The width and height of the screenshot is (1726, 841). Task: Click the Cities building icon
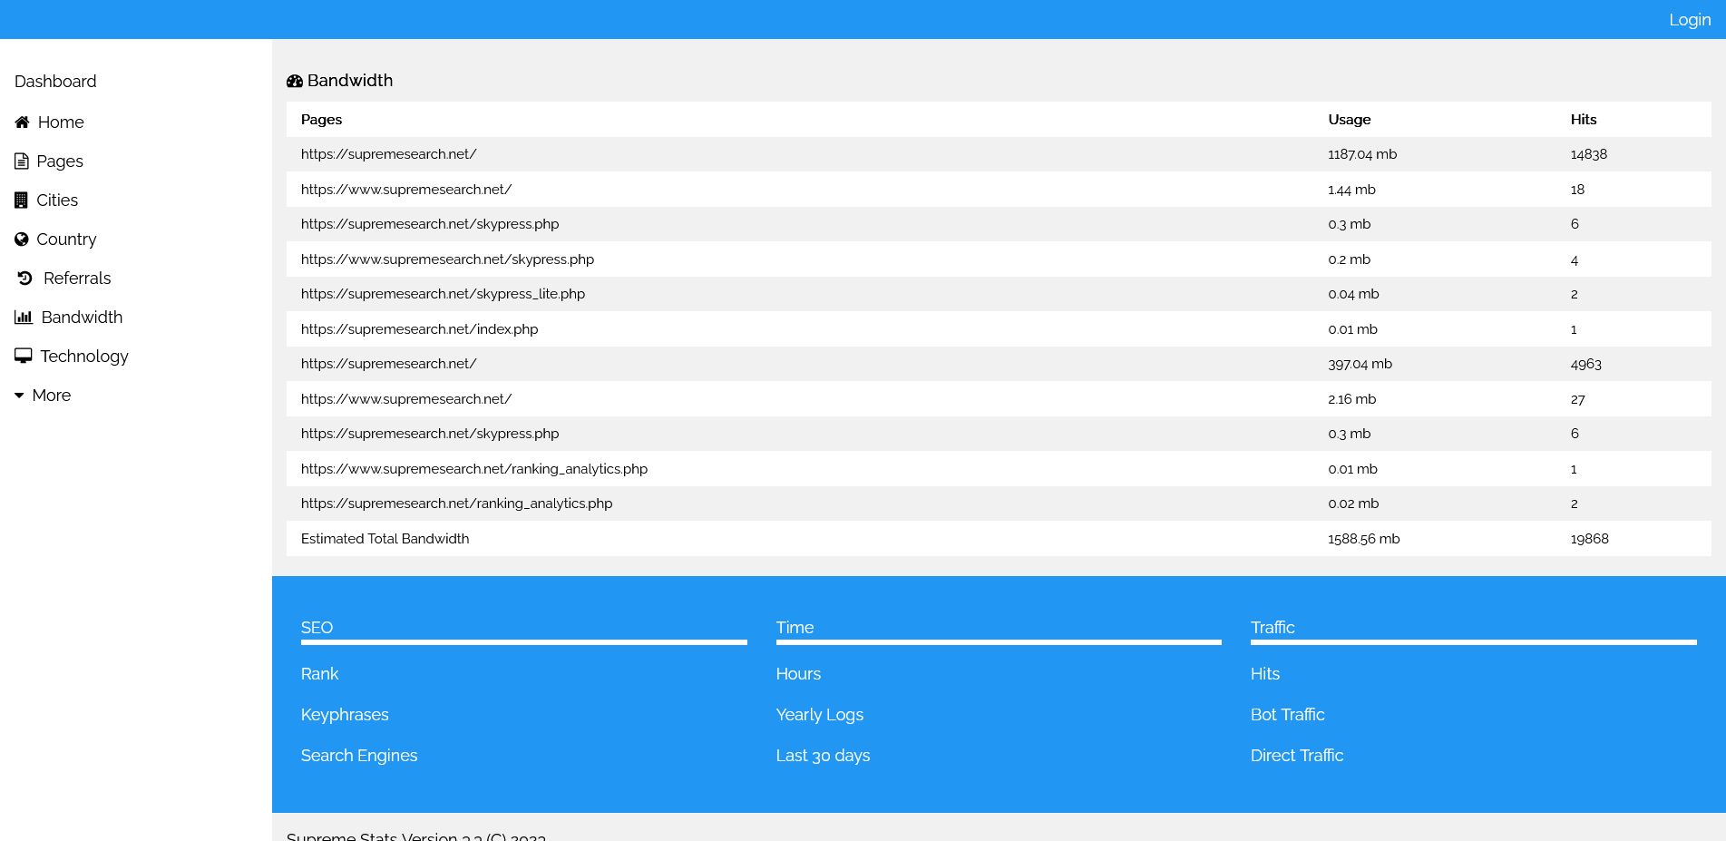point(21,200)
